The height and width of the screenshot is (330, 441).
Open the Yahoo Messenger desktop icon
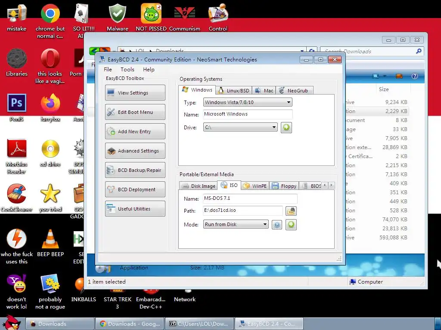pyautogui.click(x=17, y=292)
